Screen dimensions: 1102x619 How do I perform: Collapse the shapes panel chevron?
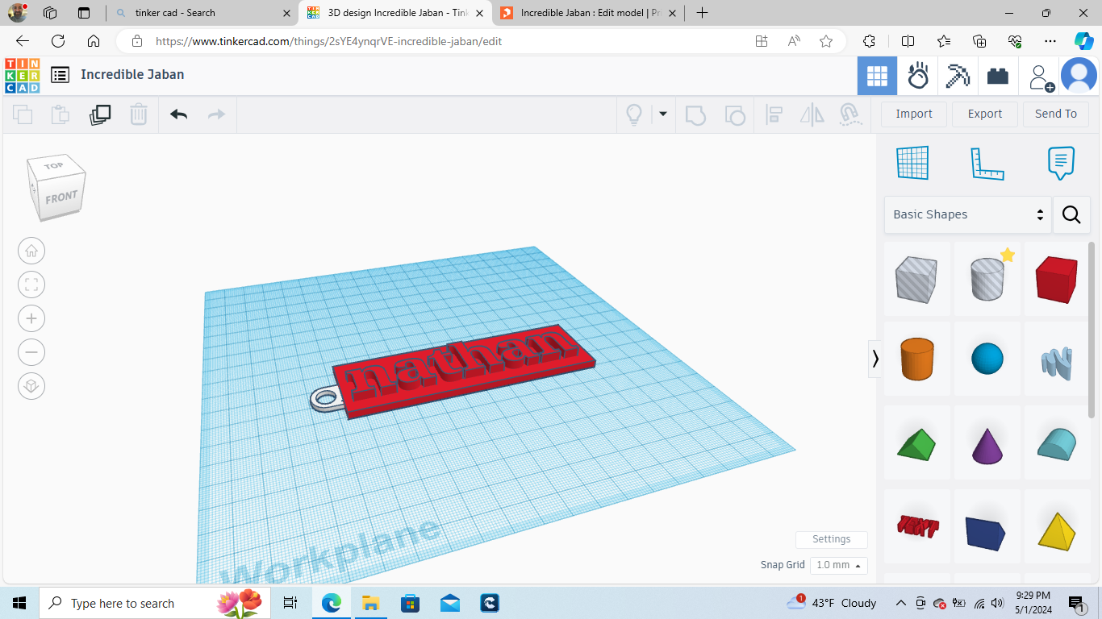(x=875, y=359)
